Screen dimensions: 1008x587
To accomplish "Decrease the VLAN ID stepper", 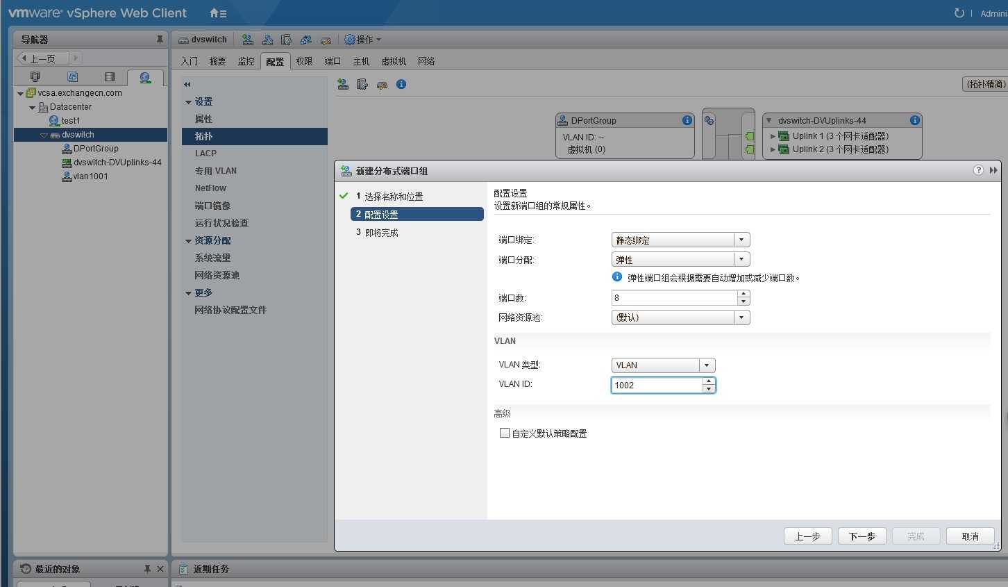I will pos(709,389).
